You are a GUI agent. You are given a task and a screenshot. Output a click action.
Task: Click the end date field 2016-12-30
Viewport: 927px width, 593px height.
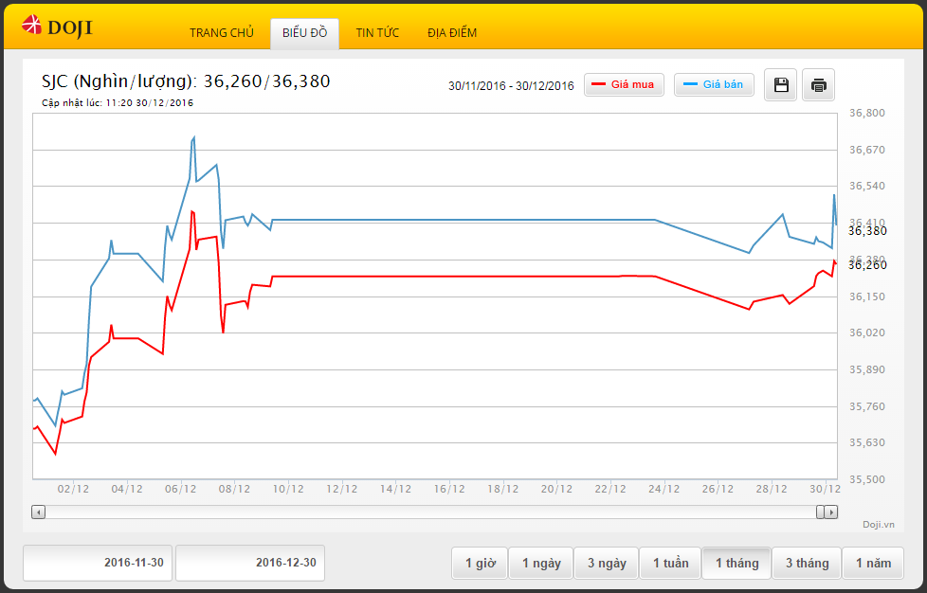coord(250,563)
